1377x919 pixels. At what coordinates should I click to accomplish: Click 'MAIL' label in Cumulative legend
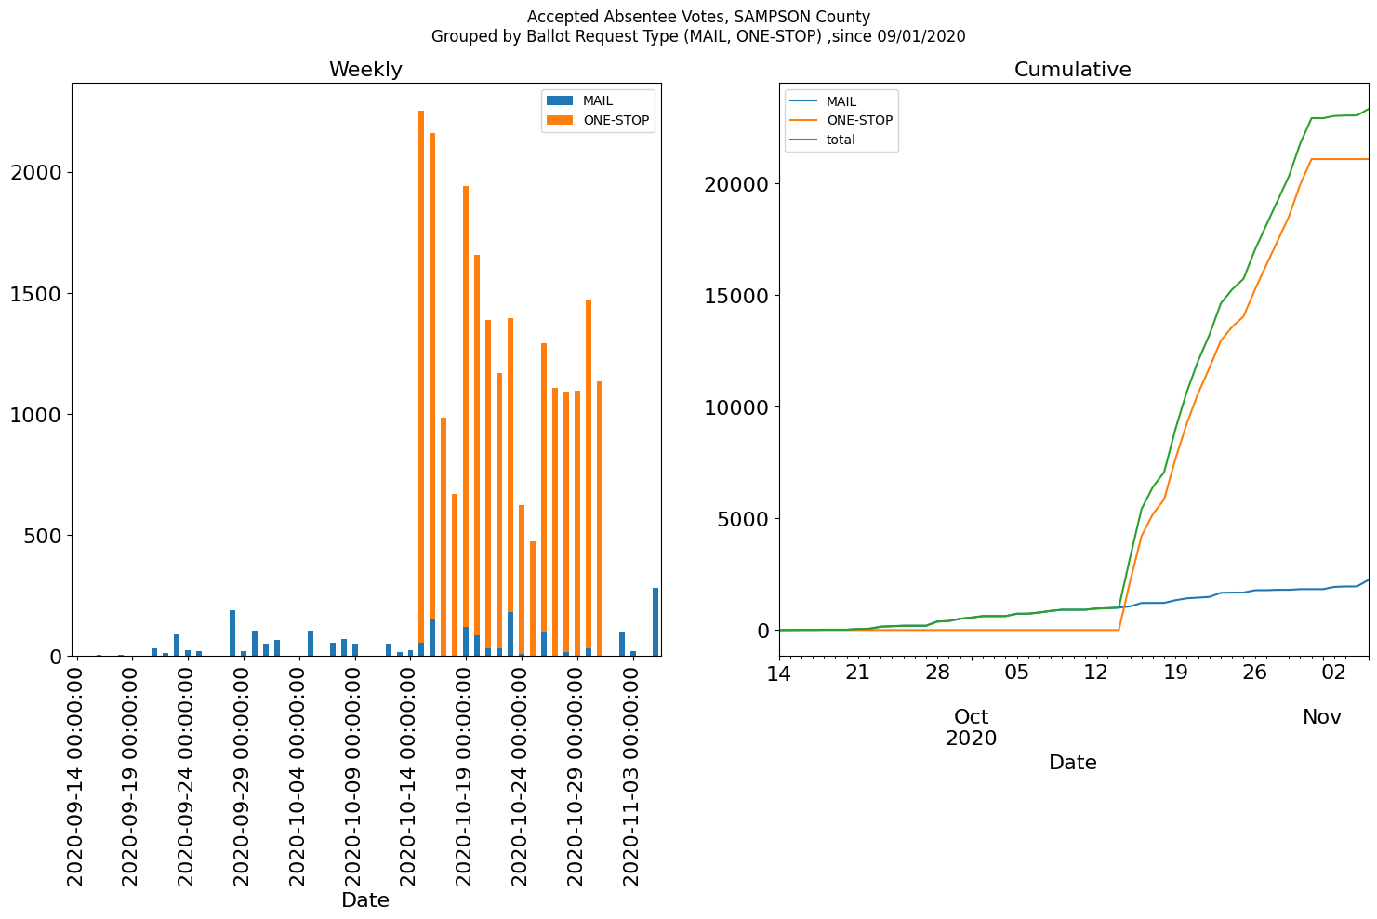click(841, 101)
